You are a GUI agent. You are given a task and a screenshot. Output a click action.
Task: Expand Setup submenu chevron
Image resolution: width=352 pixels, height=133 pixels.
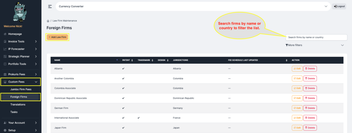click(x=36, y=130)
